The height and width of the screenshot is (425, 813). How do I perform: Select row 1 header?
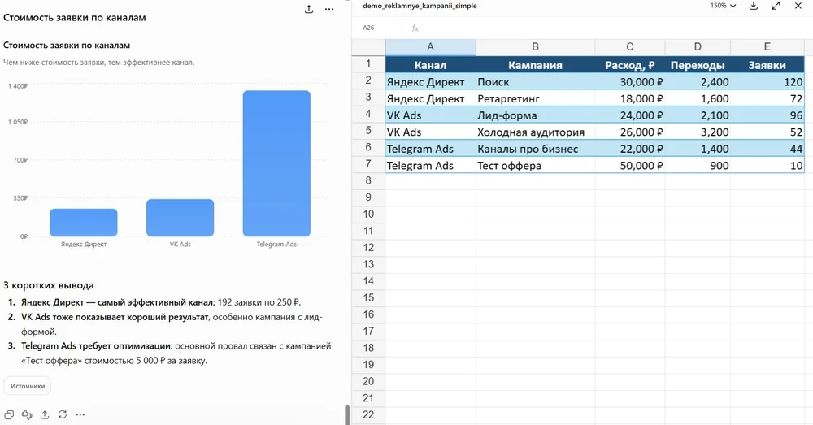coord(368,63)
